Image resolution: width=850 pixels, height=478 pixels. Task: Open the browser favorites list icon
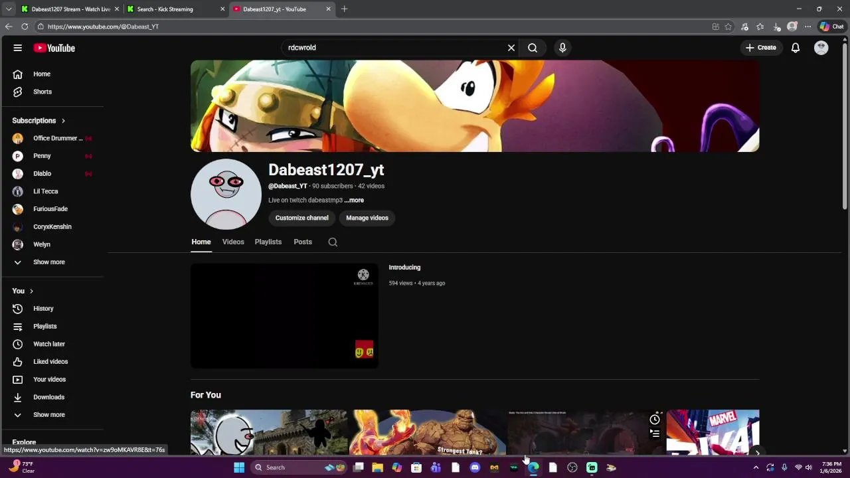(760, 27)
